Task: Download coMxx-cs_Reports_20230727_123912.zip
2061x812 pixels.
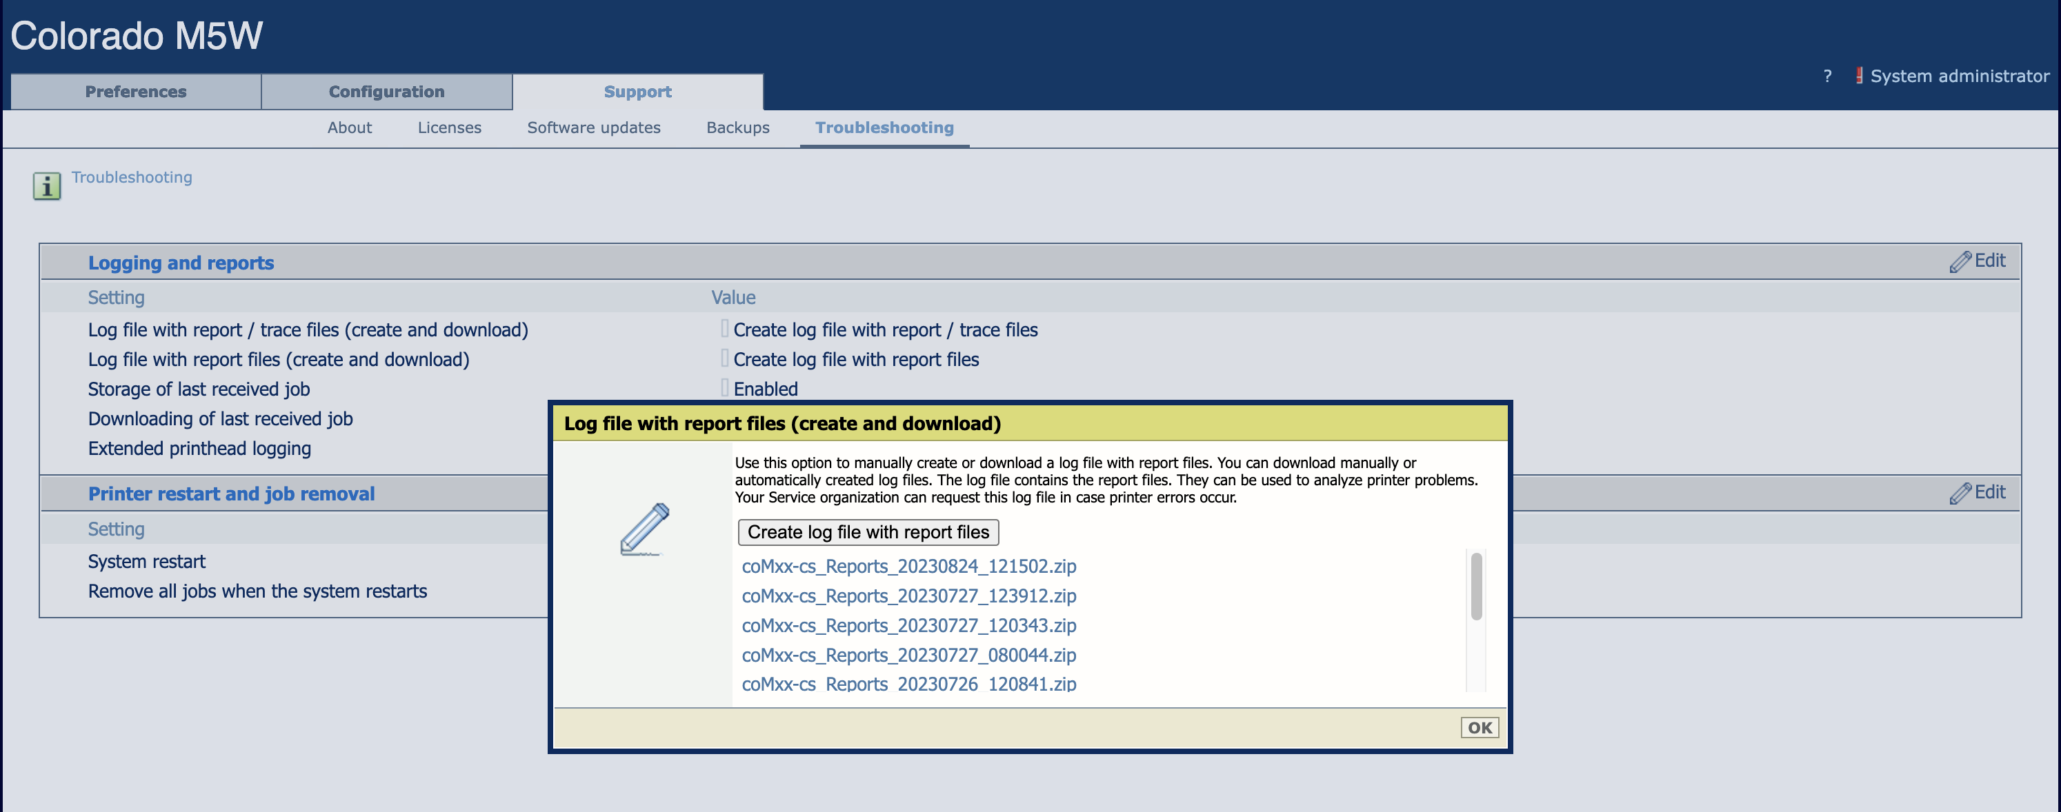Action: click(x=909, y=596)
